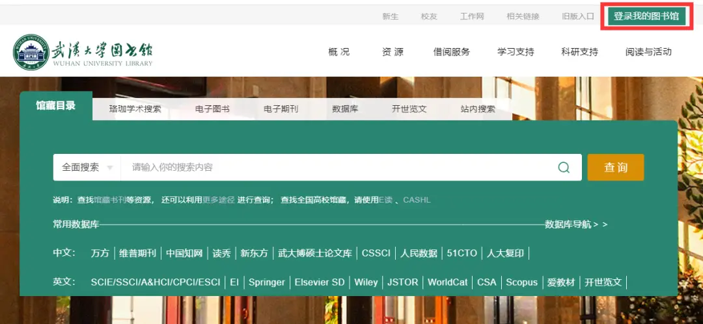The height and width of the screenshot is (324, 703).
Task: Open the EI database link
Action: 234,282
